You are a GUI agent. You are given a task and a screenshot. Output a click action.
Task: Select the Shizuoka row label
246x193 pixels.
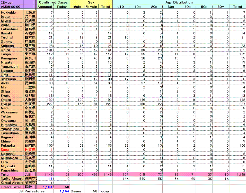pyautogui.click(x=12, y=79)
